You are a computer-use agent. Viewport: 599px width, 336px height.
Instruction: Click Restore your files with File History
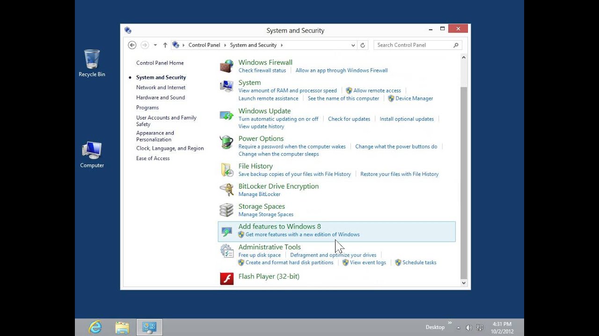point(400,174)
